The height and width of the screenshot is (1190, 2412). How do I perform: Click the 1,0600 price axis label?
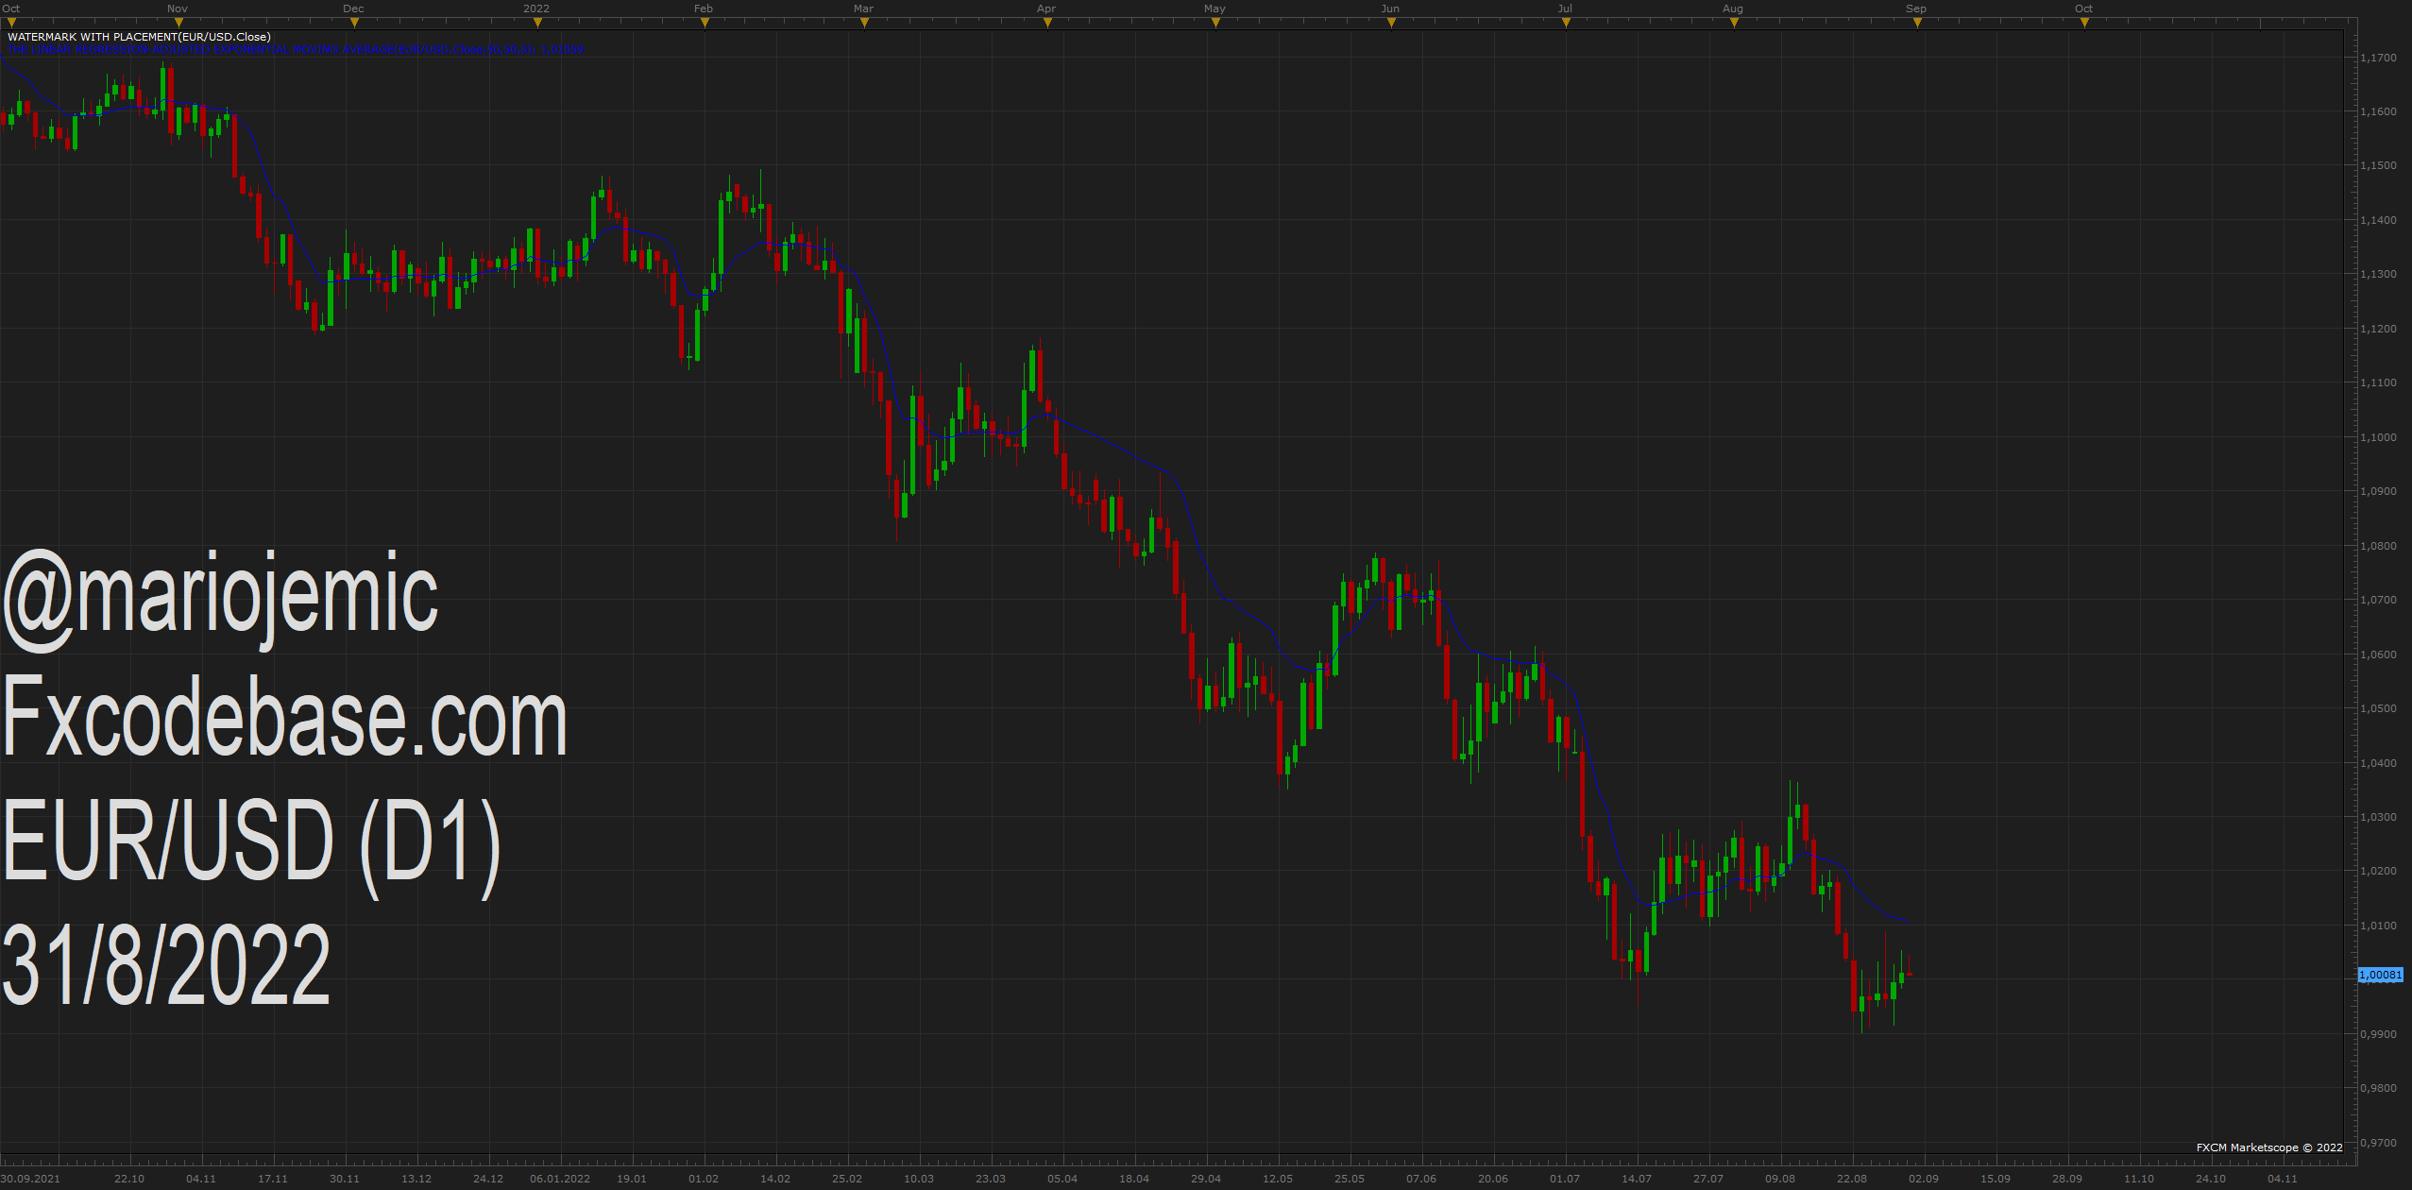2378,654
